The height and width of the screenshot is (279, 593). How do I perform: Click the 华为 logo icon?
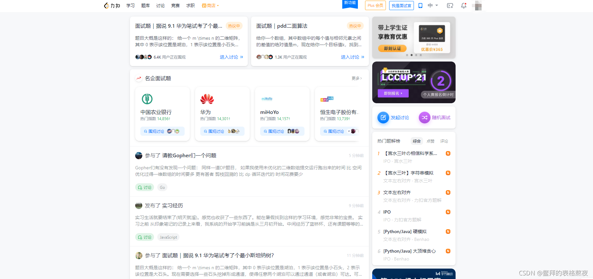(x=207, y=99)
